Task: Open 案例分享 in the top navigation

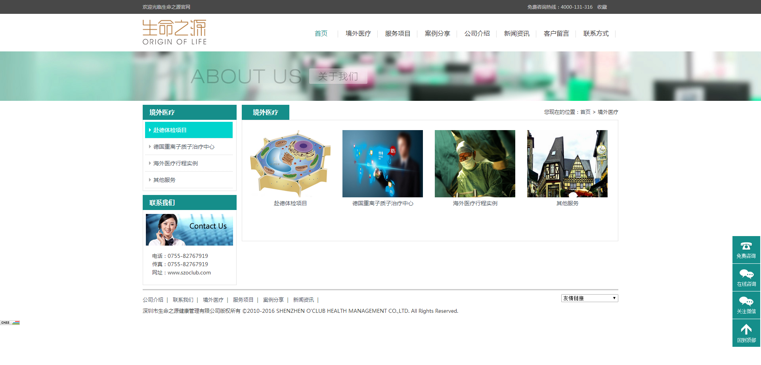Action: pyautogui.click(x=437, y=34)
